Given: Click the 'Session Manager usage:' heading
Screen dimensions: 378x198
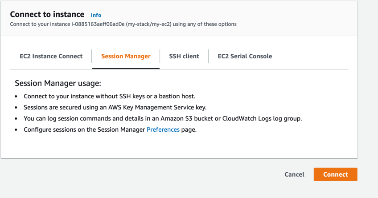Looking at the screenshot, I should pyautogui.click(x=58, y=83).
